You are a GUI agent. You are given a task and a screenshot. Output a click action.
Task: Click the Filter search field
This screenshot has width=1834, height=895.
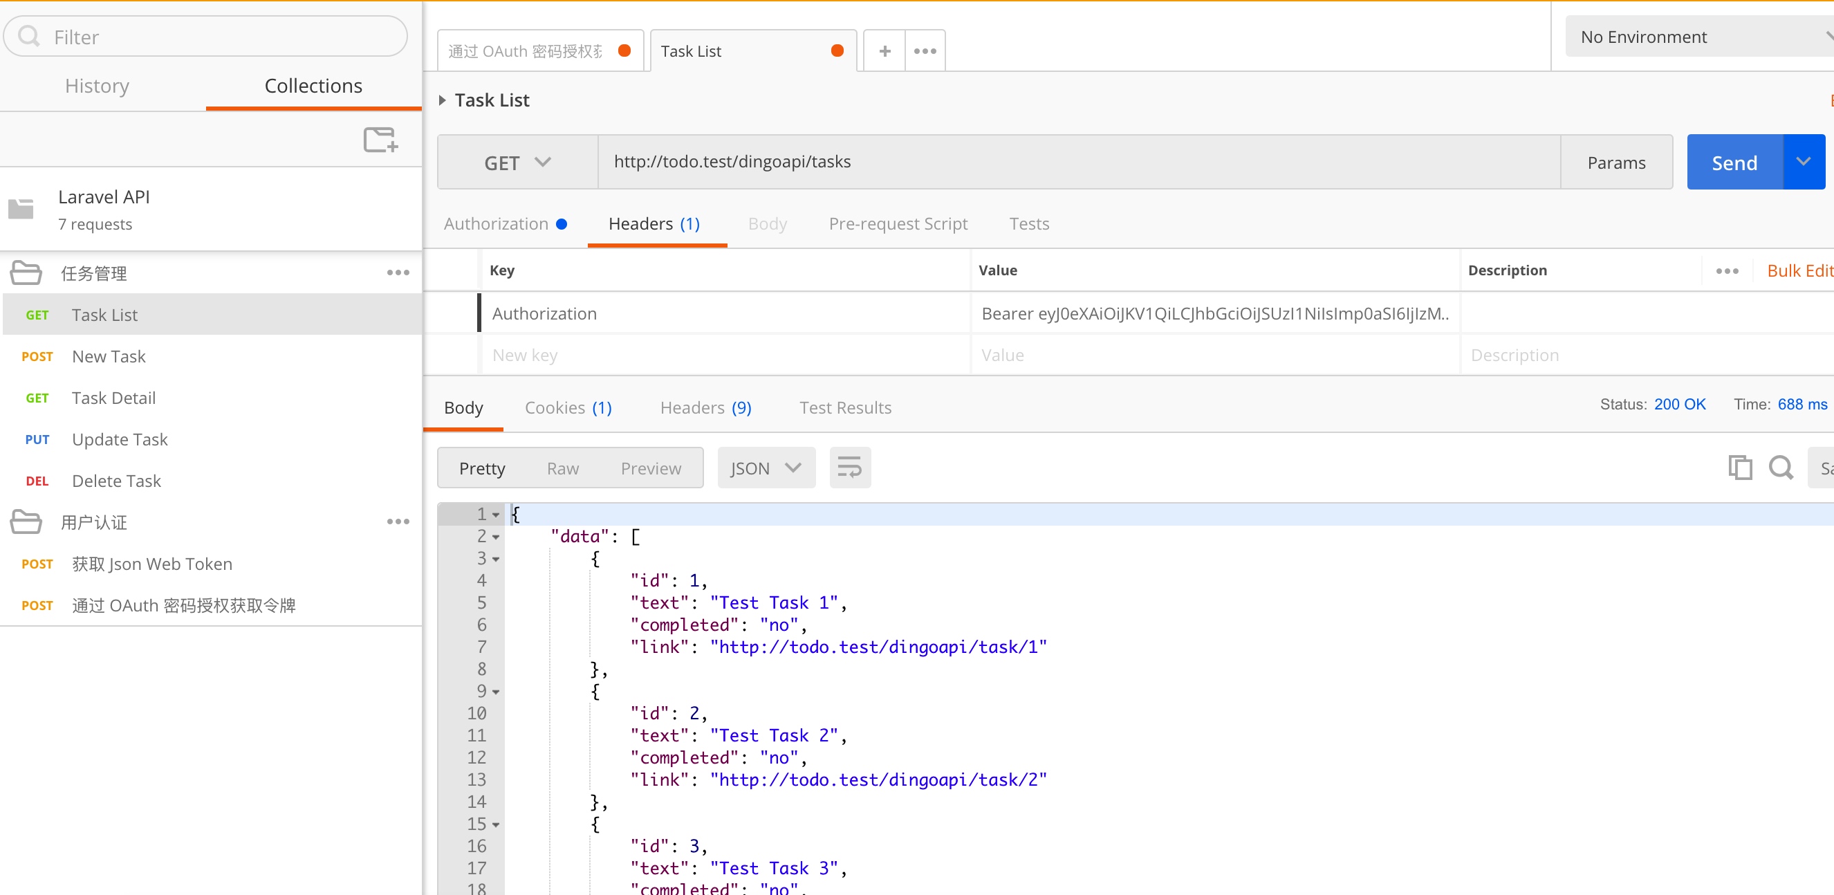click(x=206, y=37)
